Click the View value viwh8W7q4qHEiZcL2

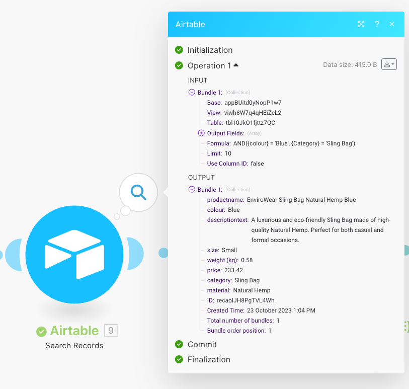[x=253, y=113]
